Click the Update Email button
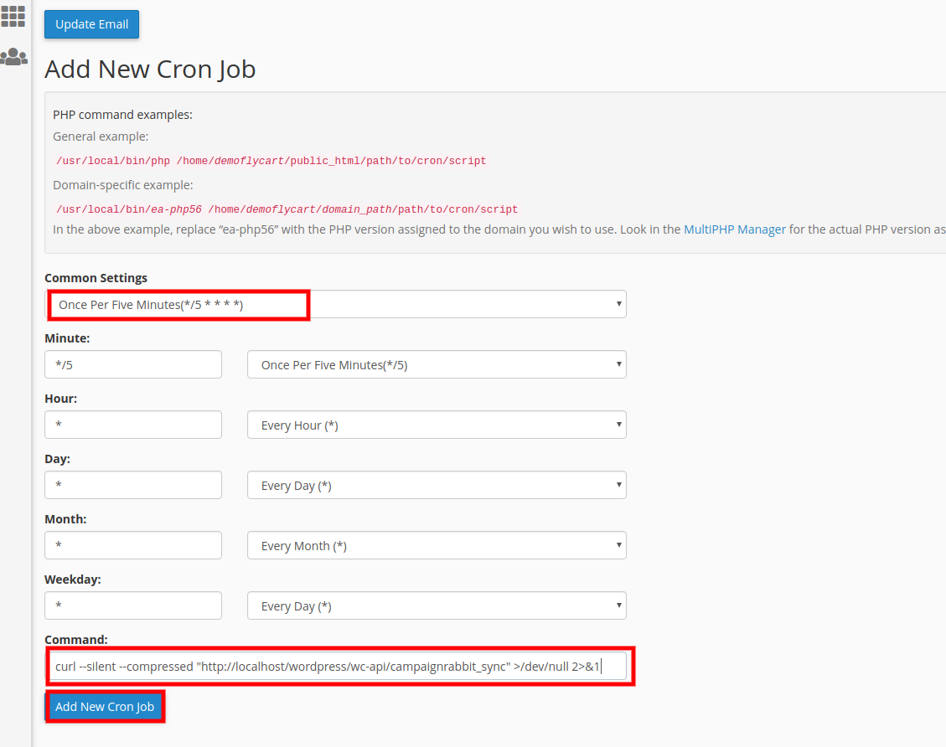946x747 pixels. (91, 24)
